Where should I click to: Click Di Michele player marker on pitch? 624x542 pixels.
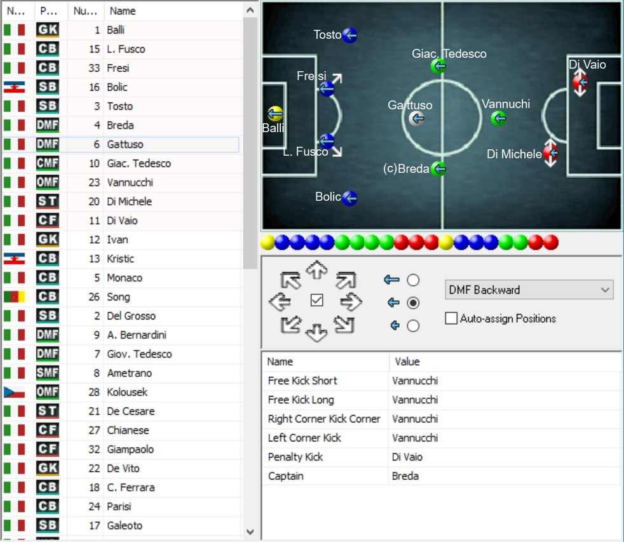pos(551,152)
